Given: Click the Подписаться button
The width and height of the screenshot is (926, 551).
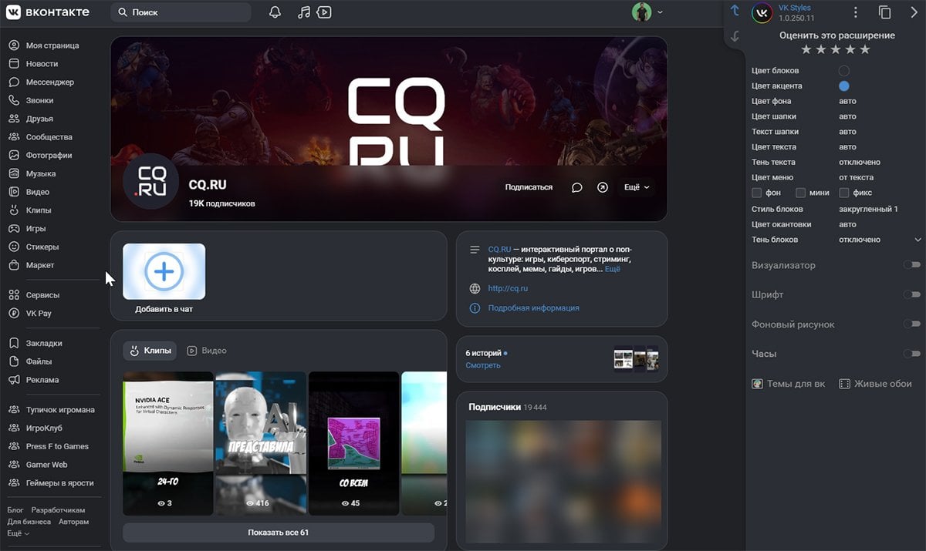Looking at the screenshot, I should point(529,187).
